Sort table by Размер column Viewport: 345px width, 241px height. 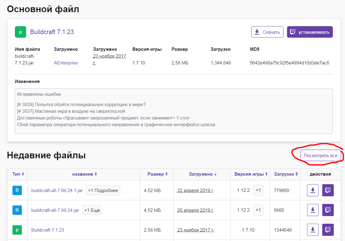click(x=158, y=174)
